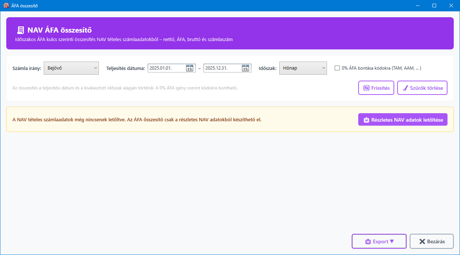This screenshot has height=255, width=460.
Task: Click the broom icon in Szűrők törlése
Action: point(406,88)
